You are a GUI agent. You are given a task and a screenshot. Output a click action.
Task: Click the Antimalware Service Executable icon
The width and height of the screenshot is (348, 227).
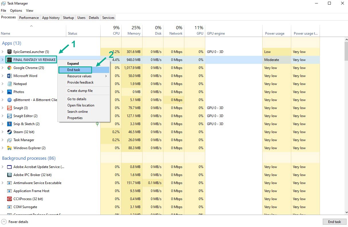(9, 183)
